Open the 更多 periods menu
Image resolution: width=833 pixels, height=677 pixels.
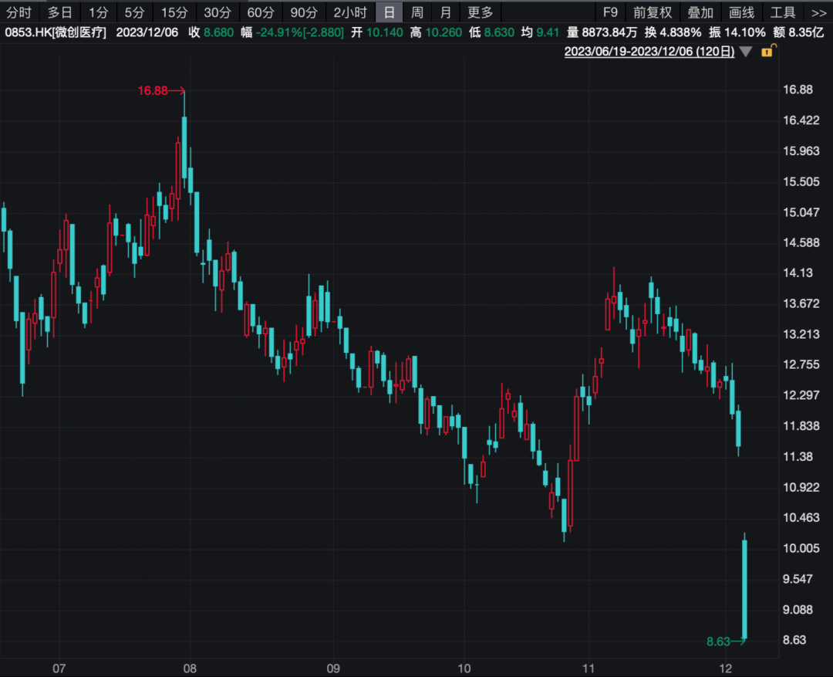pyautogui.click(x=480, y=12)
